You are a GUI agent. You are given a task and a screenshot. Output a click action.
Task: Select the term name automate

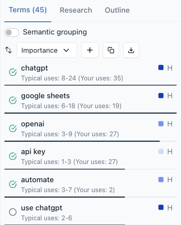pos(38,180)
